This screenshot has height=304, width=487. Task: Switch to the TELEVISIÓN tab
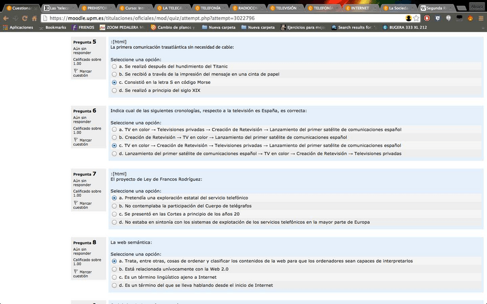(x=282, y=8)
